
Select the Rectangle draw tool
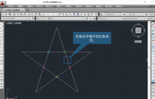coord(2,37)
